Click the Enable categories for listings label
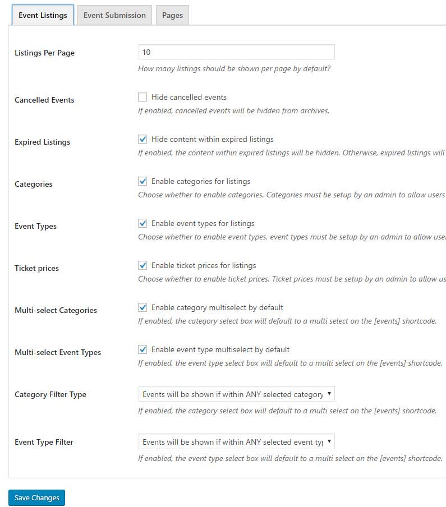The width and height of the screenshot is (446, 507). coord(201,181)
